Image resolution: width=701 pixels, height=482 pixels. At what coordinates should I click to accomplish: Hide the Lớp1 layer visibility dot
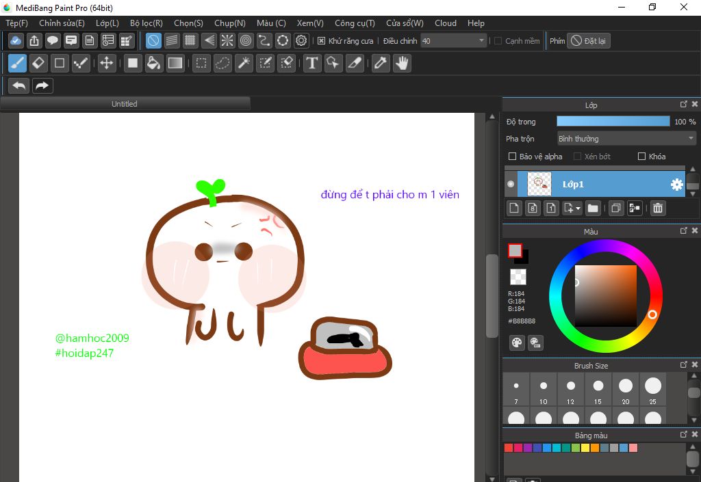click(511, 184)
